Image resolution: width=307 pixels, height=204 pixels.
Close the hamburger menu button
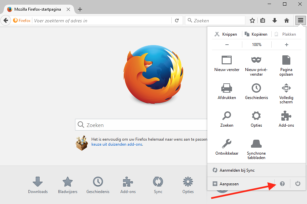(x=301, y=20)
